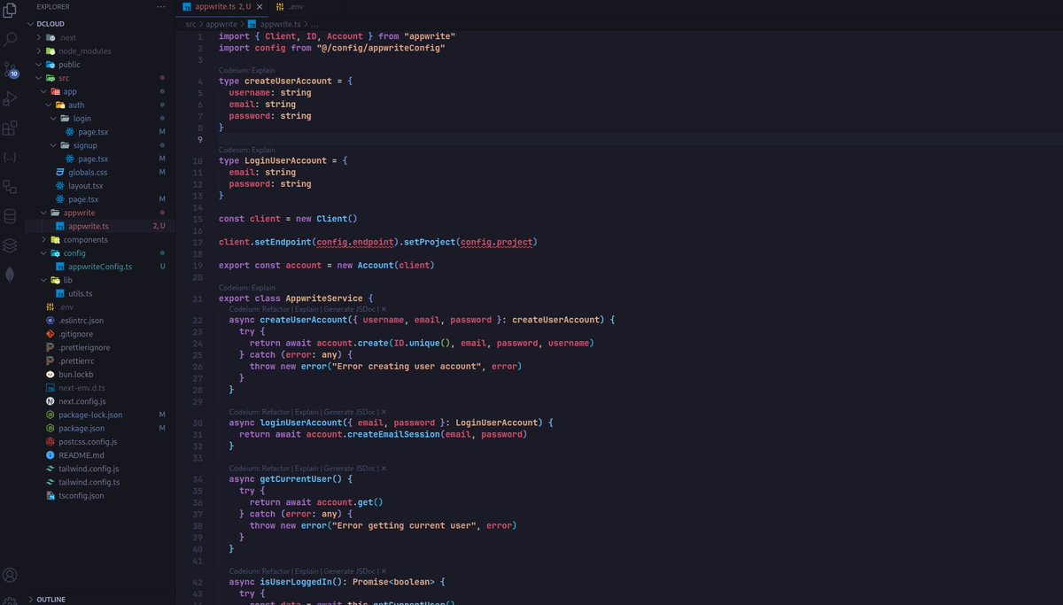The width and height of the screenshot is (1063, 605).
Task: Select appwriteConfig.ts in the file tree
Action: [103, 266]
